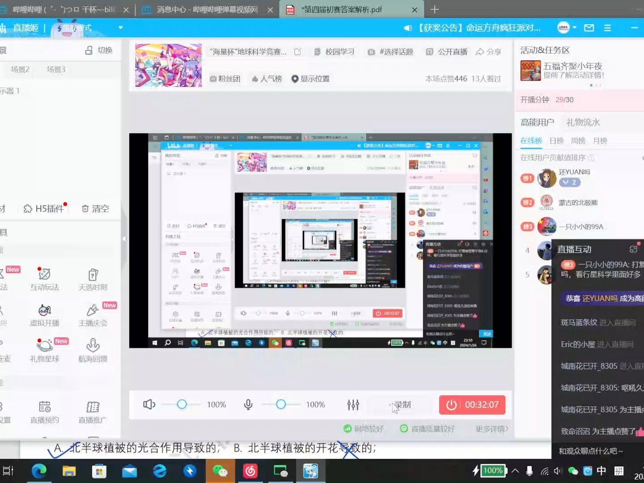Show hidden system tray icons chevron

click(515, 471)
